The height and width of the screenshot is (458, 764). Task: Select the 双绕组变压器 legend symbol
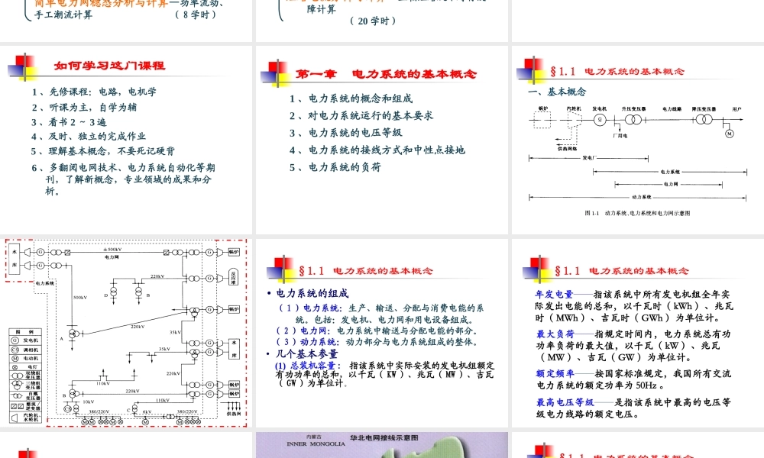pyautogui.click(x=15, y=376)
